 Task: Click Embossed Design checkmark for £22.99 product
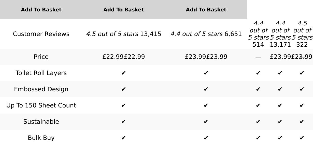(x=124, y=89)
